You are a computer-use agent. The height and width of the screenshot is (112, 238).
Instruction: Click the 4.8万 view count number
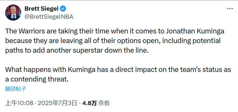coord(90,103)
